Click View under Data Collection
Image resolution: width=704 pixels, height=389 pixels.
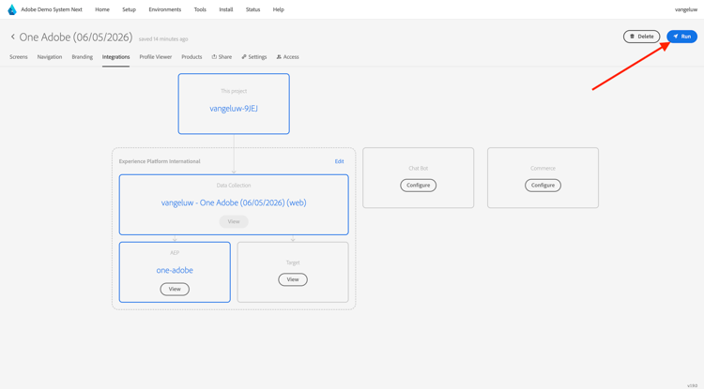[234, 221]
